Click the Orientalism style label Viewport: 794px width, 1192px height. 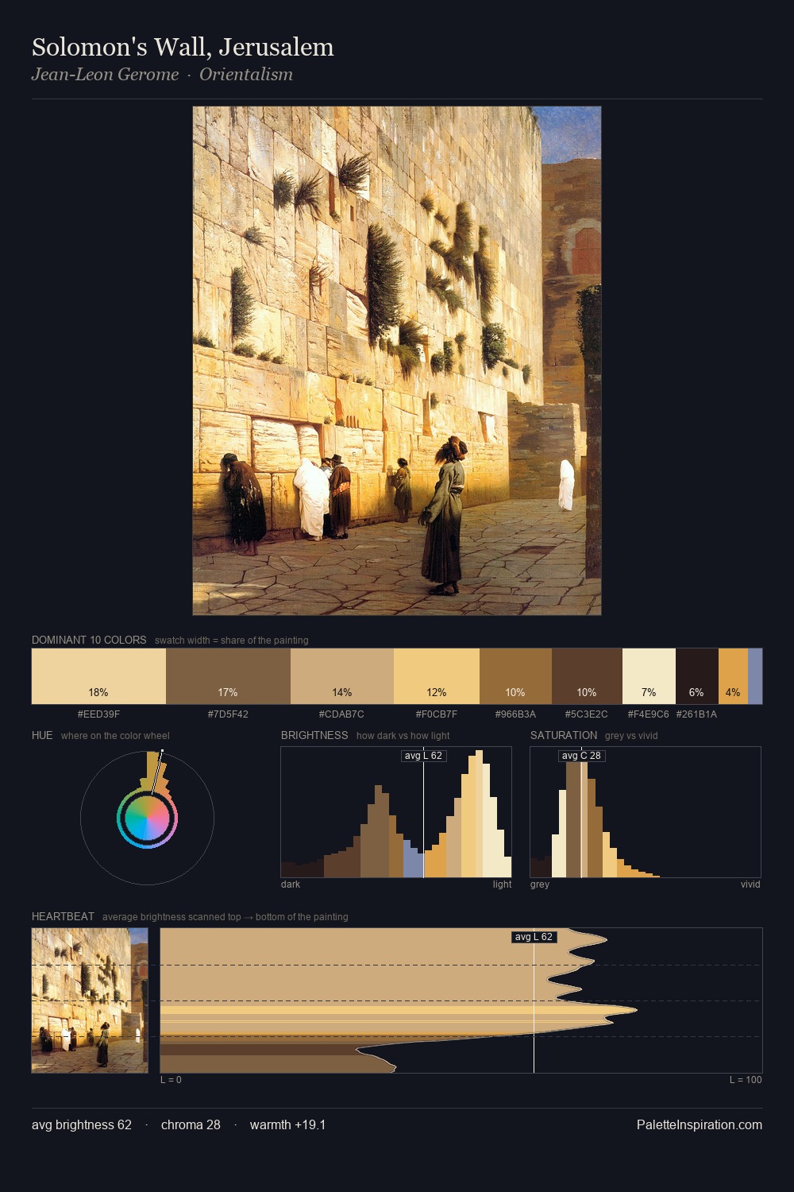point(246,74)
